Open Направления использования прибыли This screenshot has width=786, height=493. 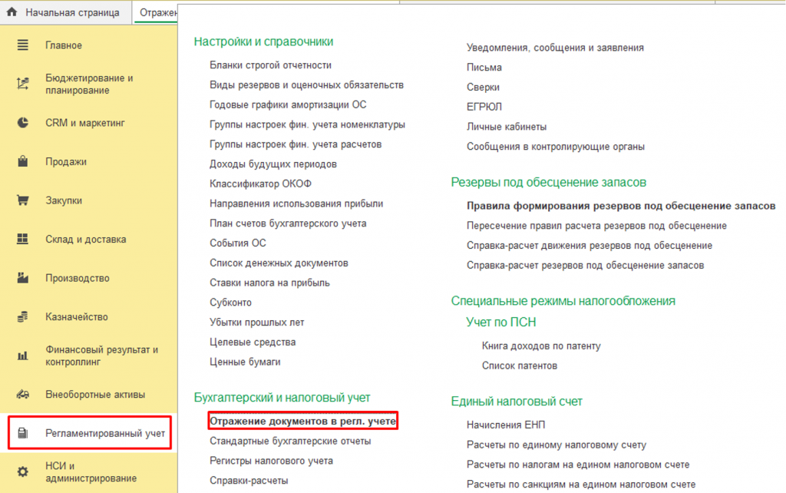(296, 203)
